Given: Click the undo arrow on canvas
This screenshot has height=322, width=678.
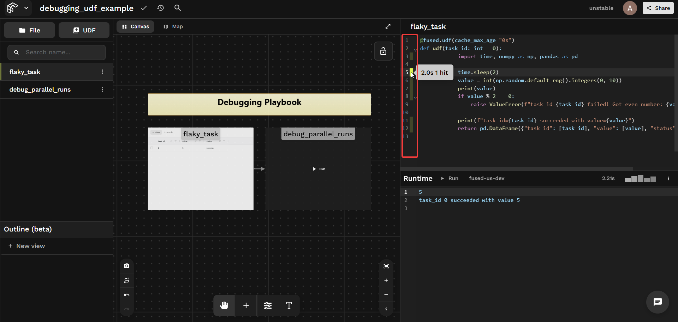Looking at the screenshot, I should click(x=127, y=295).
